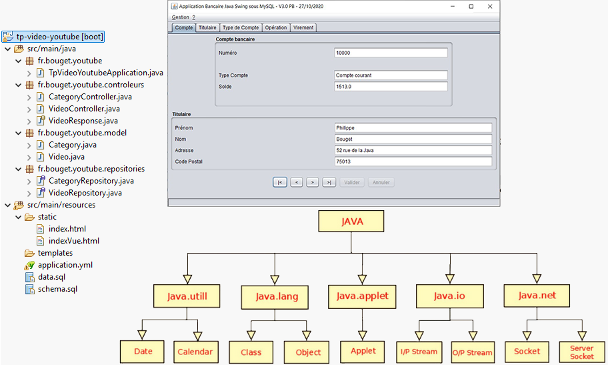Open the Virement tab
The image size is (608, 365).
303,27
